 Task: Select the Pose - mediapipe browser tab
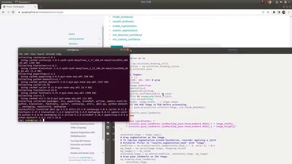(x=19, y=7)
